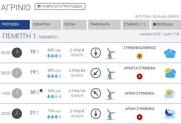Click the wind turbine icon at 08:00
The image size is (181, 124).
click(x=110, y=73)
